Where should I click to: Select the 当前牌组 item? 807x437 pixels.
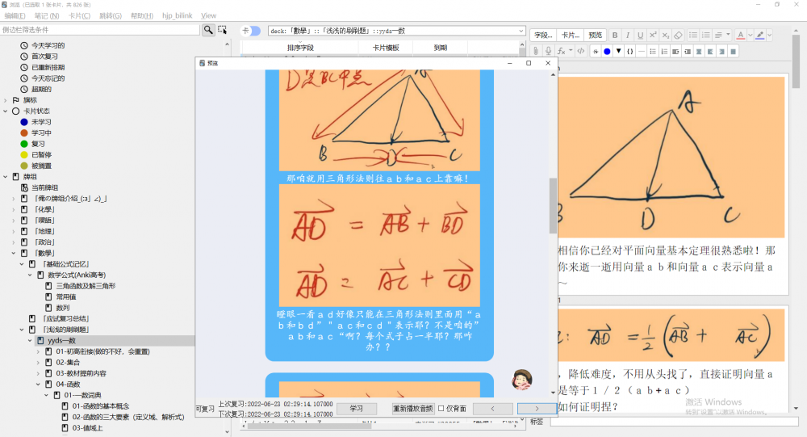[44, 187]
